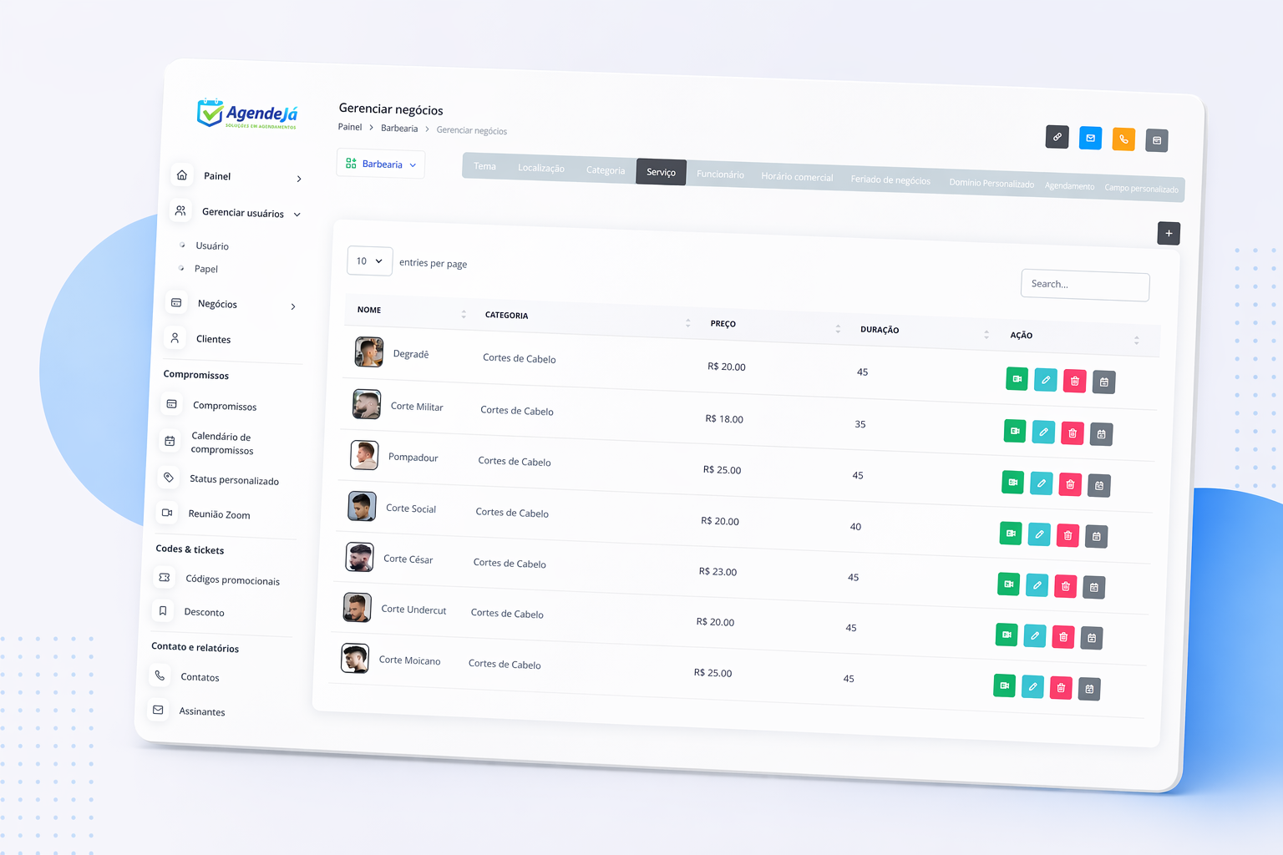
Task: Click the green video icon for Corte César
Action: click(1009, 584)
